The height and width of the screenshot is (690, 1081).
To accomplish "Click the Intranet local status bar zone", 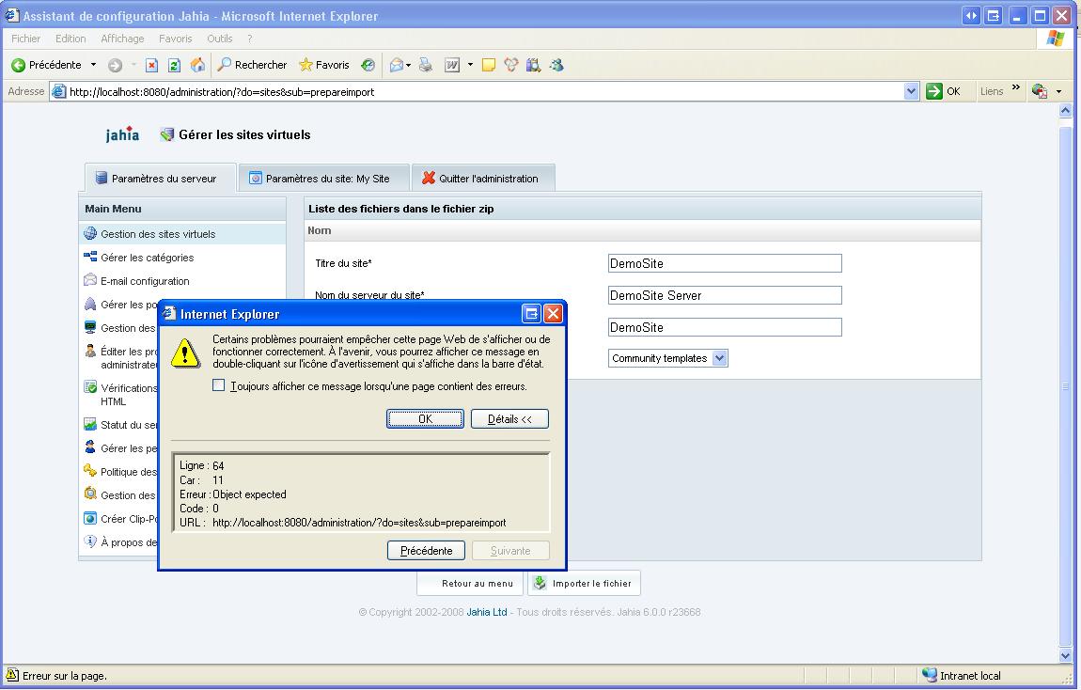I will pyautogui.click(x=962, y=675).
